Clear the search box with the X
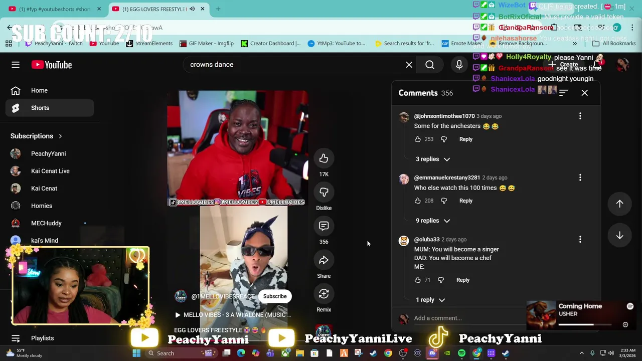The height and width of the screenshot is (361, 642). (x=409, y=65)
